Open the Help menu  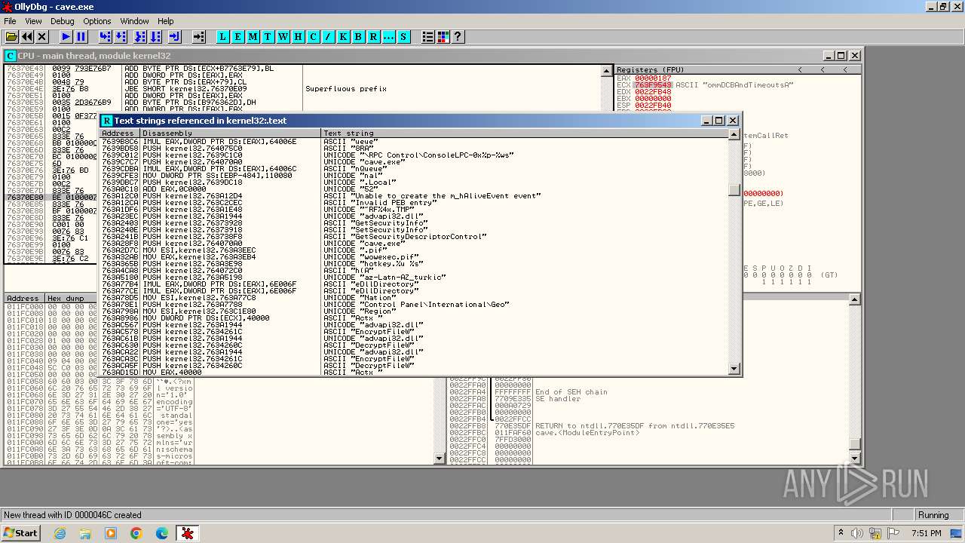(166, 21)
